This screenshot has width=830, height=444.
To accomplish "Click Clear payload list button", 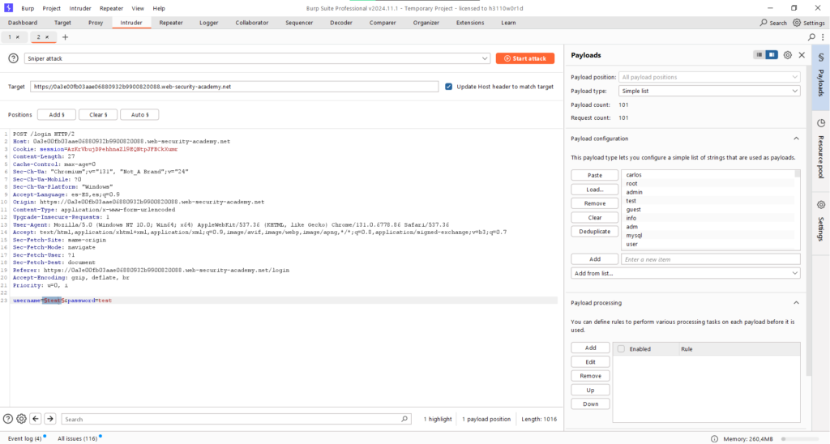I will 594,217.
